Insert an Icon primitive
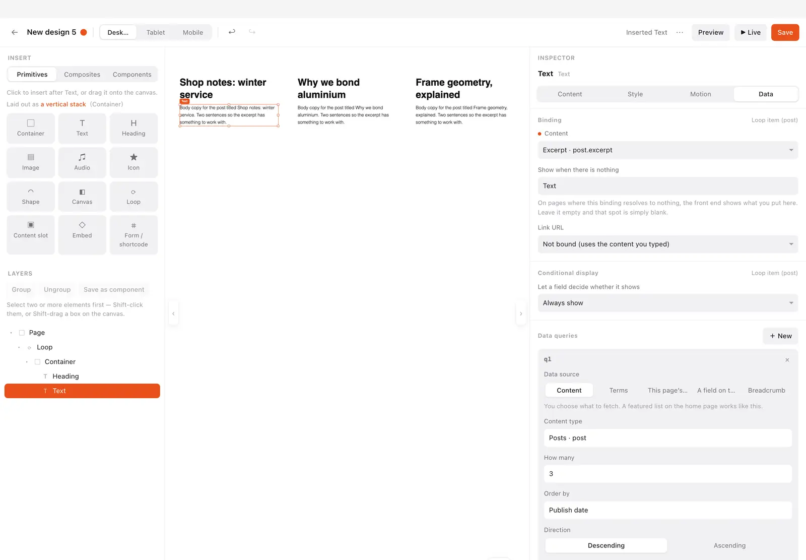The width and height of the screenshot is (806, 560). point(133,162)
